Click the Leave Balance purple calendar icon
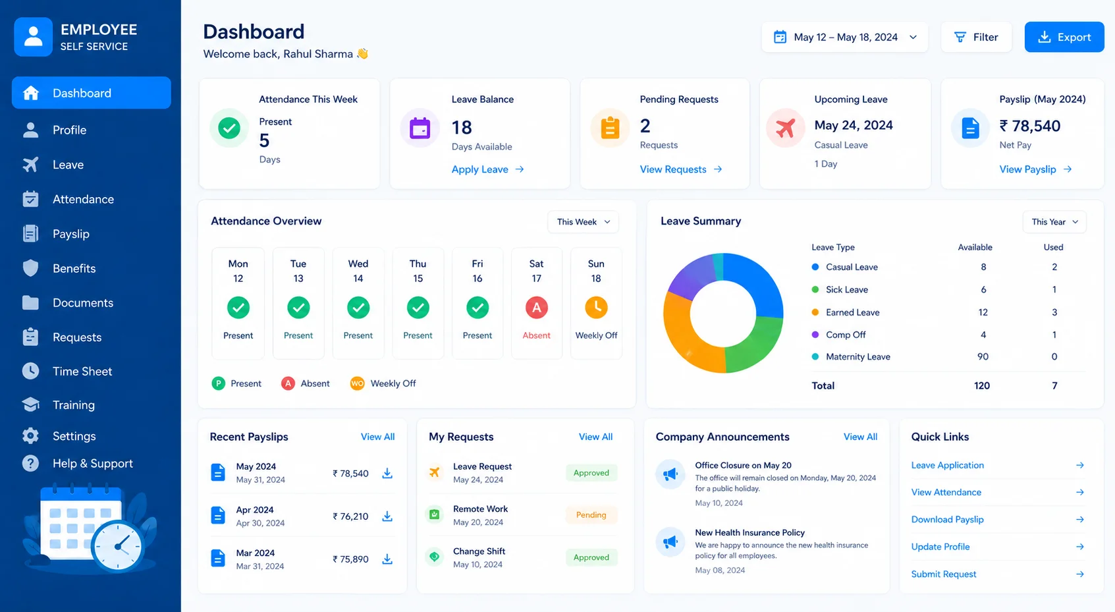The image size is (1115, 612). pos(420,128)
